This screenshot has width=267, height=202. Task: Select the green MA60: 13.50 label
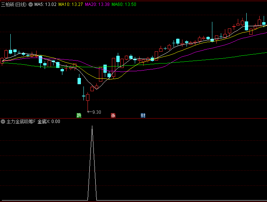(123, 4)
